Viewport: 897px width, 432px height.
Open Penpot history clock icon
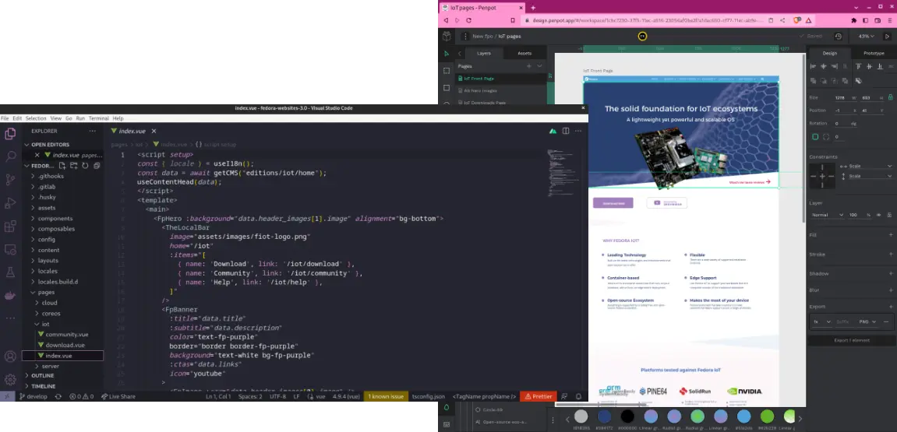pyautogui.click(x=838, y=37)
